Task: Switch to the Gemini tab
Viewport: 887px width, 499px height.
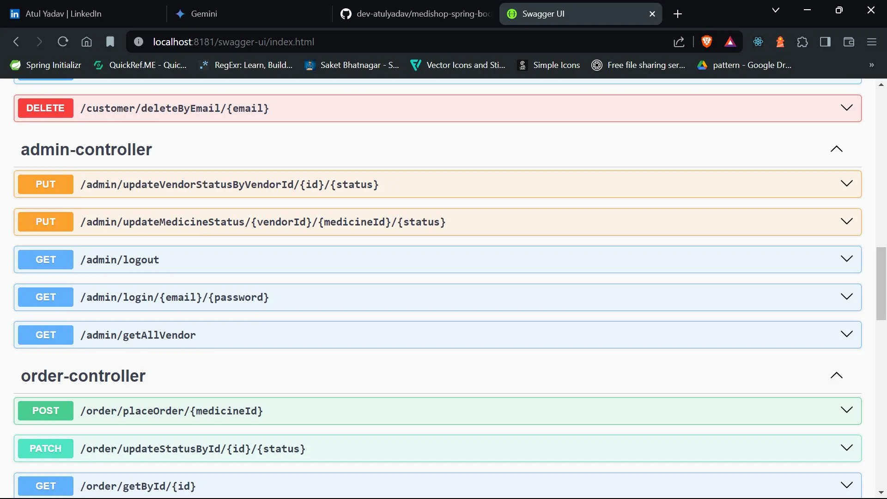Action: pos(249,14)
